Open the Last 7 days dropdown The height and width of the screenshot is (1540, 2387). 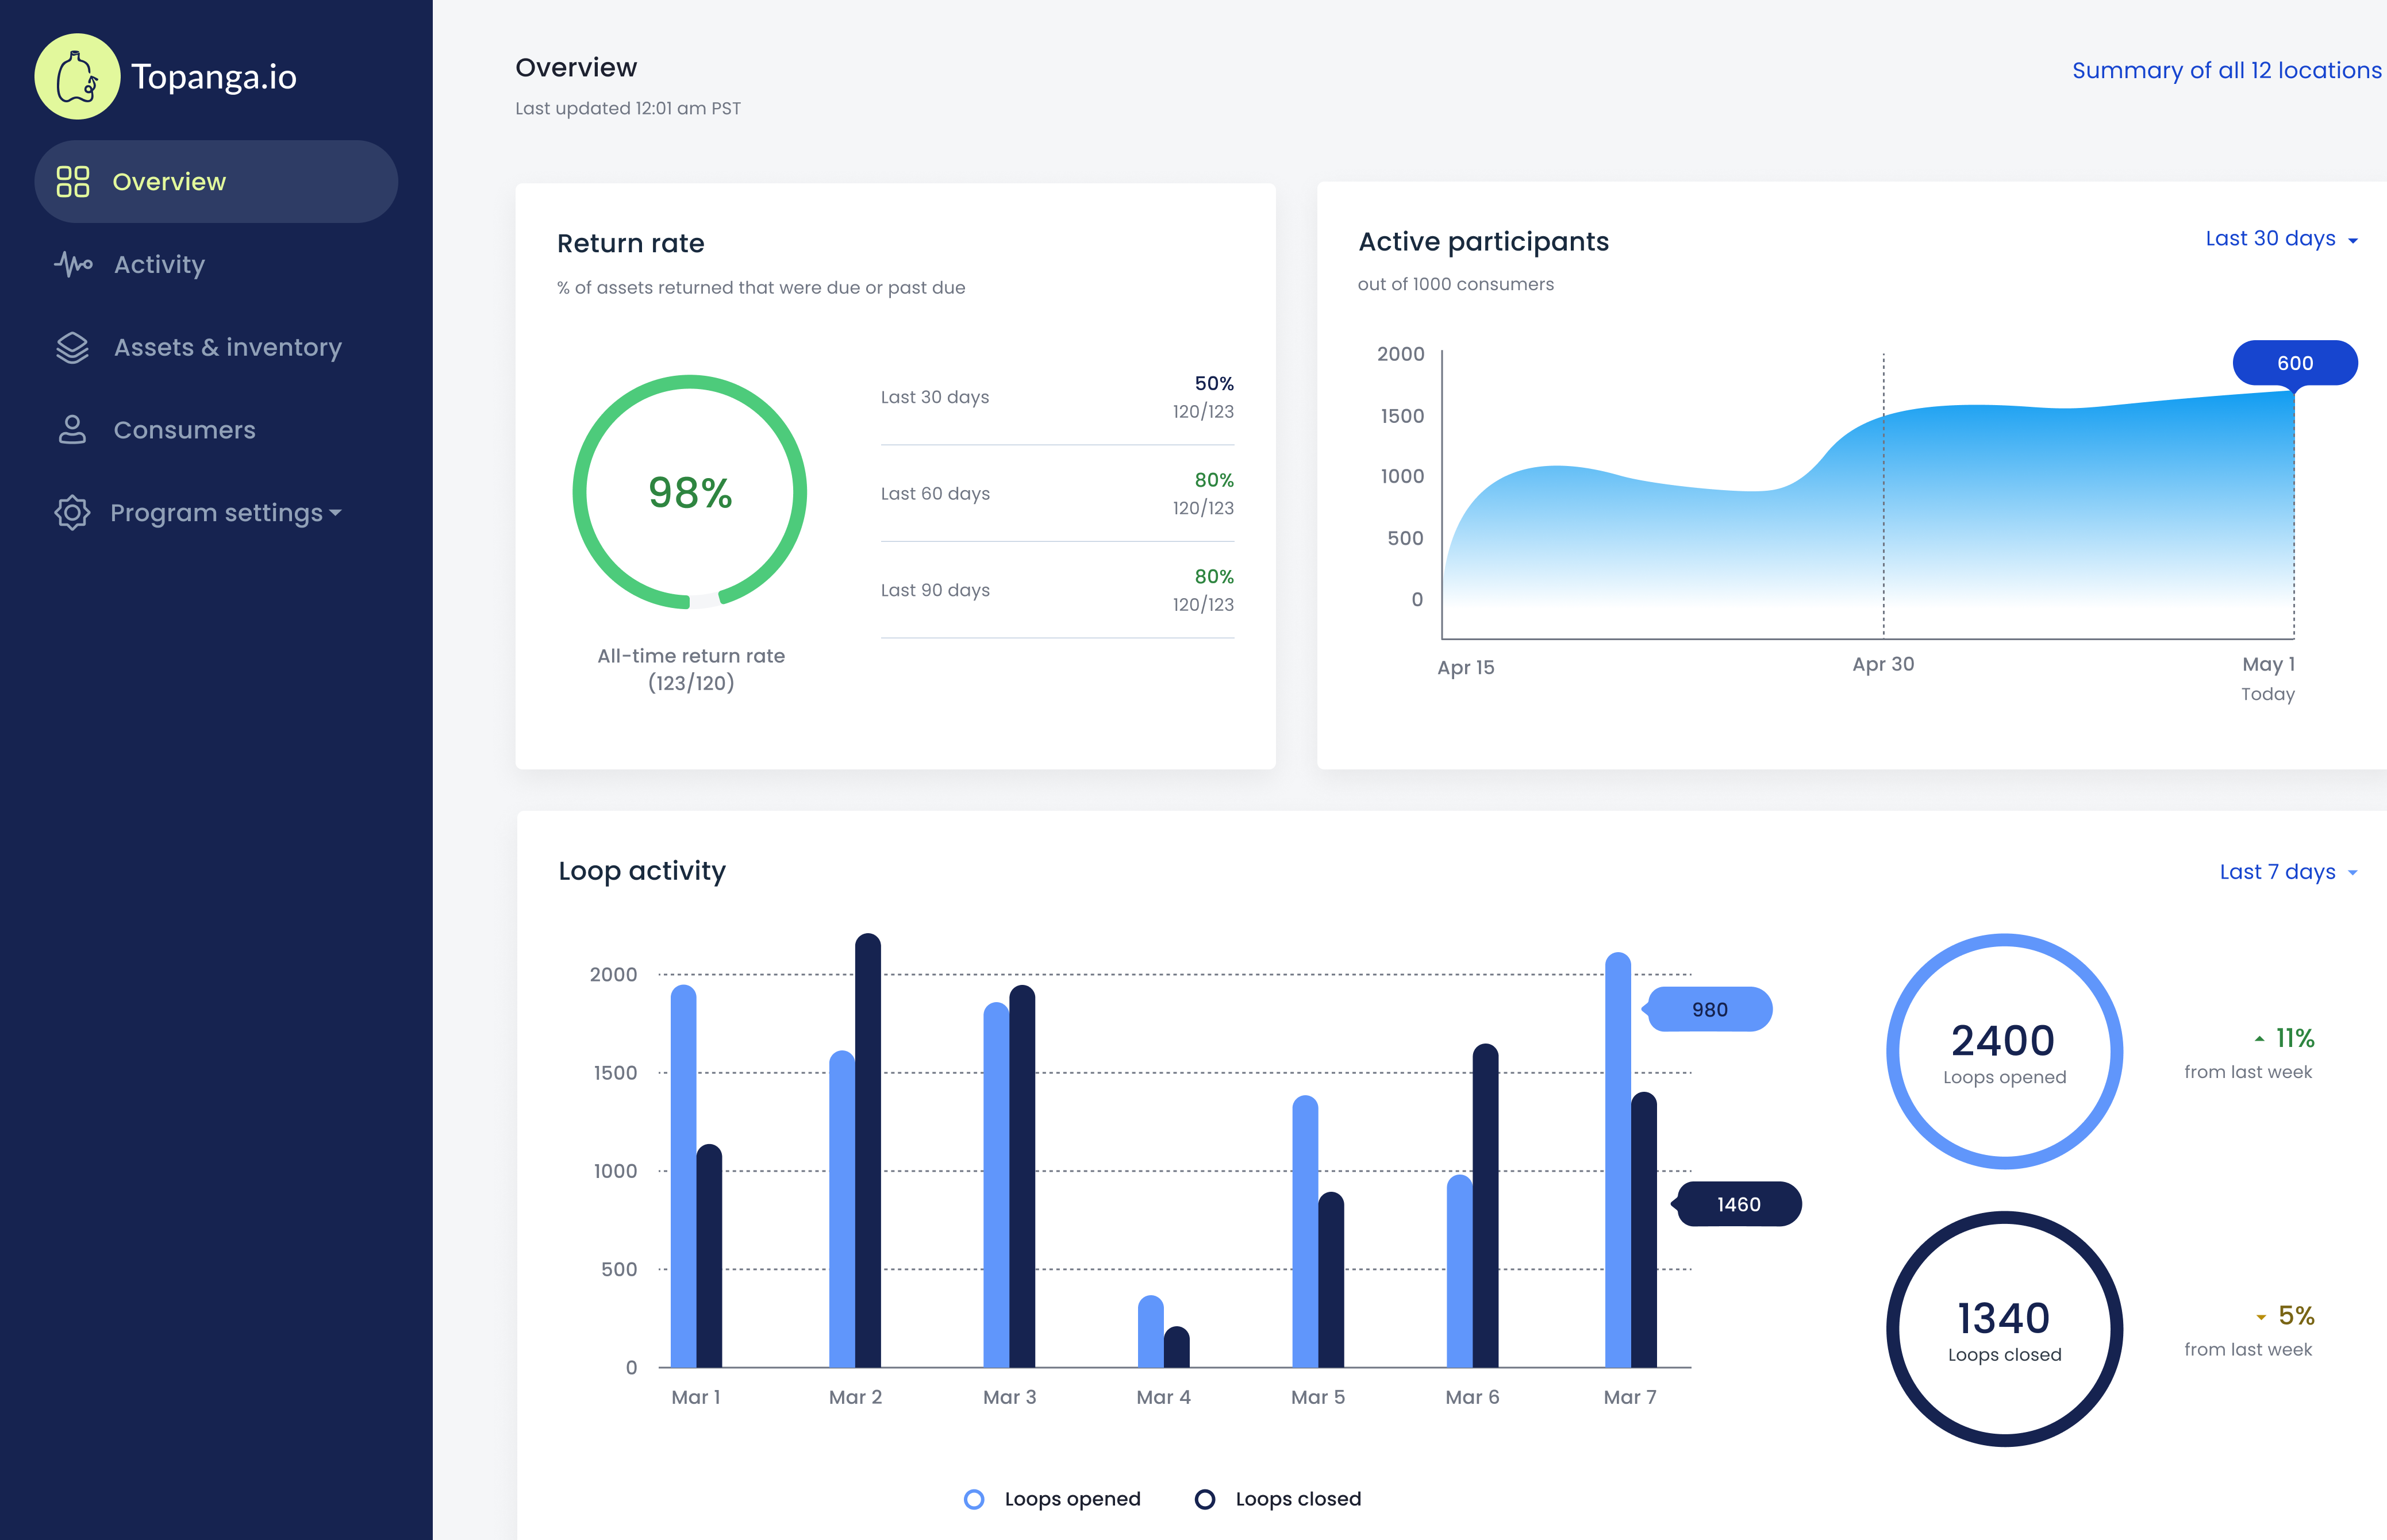tap(2288, 872)
